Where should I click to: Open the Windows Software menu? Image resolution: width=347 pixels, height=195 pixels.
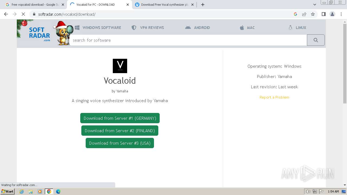[98, 28]
